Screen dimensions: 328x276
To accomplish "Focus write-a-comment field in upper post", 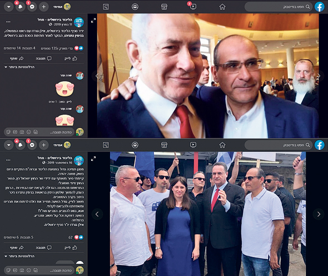I will click(39, 132).
